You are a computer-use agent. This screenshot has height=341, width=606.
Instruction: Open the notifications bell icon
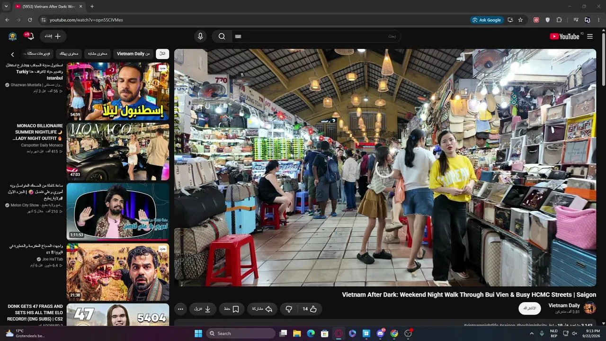[x=30, y=36]
